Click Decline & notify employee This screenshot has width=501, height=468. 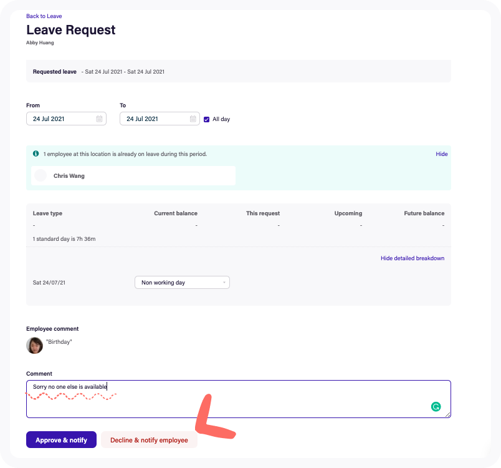click(x=149, y=439)
